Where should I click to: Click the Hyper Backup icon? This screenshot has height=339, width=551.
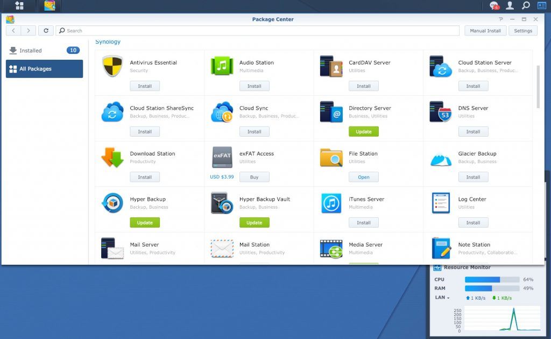coord(112,203)
